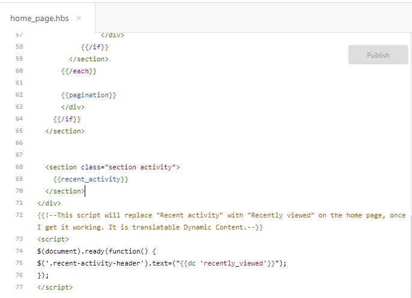The height and width of the screenshot is (298, 412).
Task: Click the {{/if}} tag on line 64
Action: 67,119
